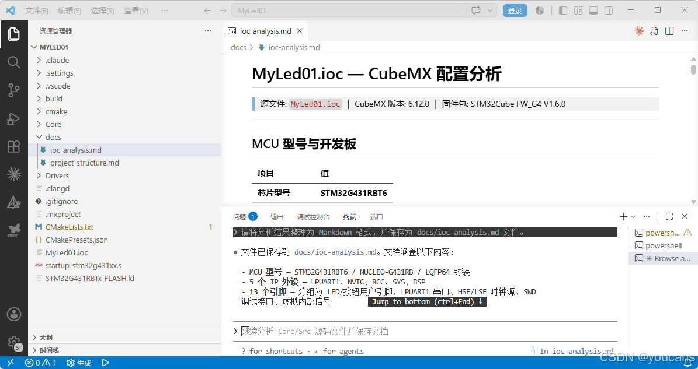Open the 选择(S) menu

(103, 10)
